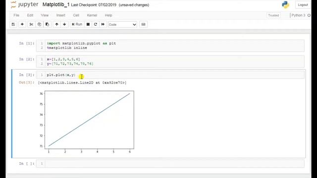Click the Last Checkpoint 07/02/2019 text

(94, 5)
